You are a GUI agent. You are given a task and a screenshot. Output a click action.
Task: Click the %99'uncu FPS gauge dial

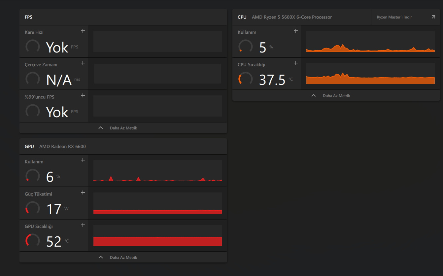coord(33,111)
